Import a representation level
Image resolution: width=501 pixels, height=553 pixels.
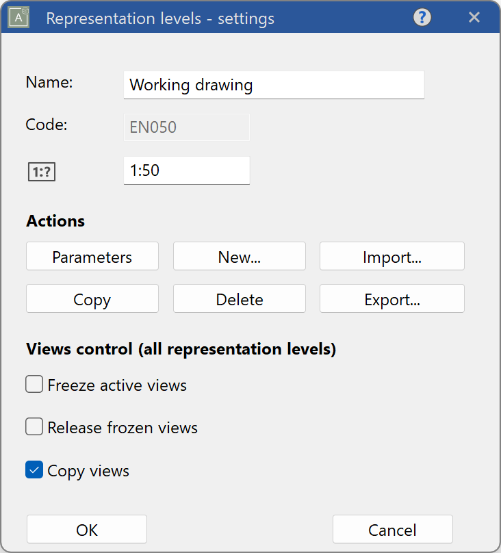click(391, 257)
